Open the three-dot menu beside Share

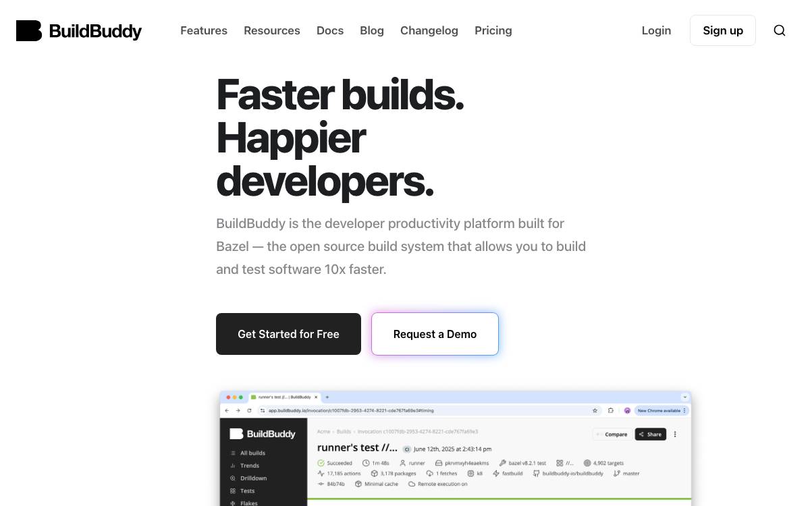tap(675, 434)
